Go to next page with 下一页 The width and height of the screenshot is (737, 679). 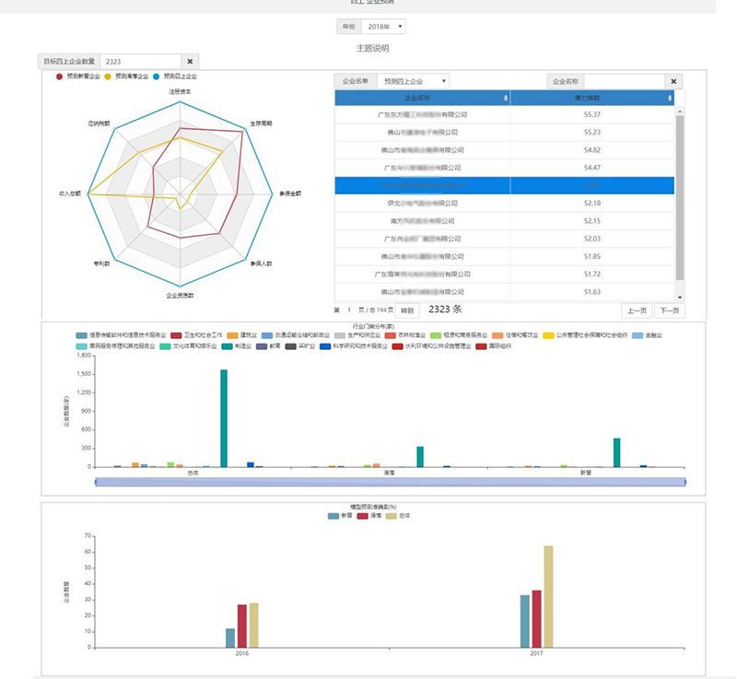(x=669, y=310)
